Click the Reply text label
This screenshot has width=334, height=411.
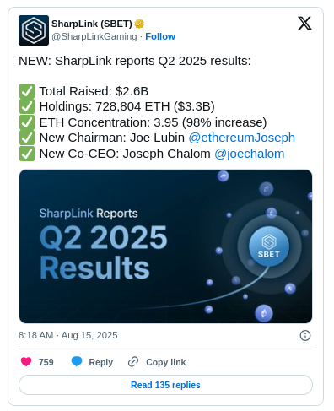pyautogui.click(x=100, y=362)
